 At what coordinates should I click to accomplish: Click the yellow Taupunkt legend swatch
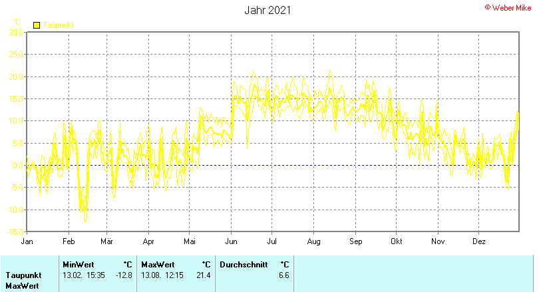[37, 25]
